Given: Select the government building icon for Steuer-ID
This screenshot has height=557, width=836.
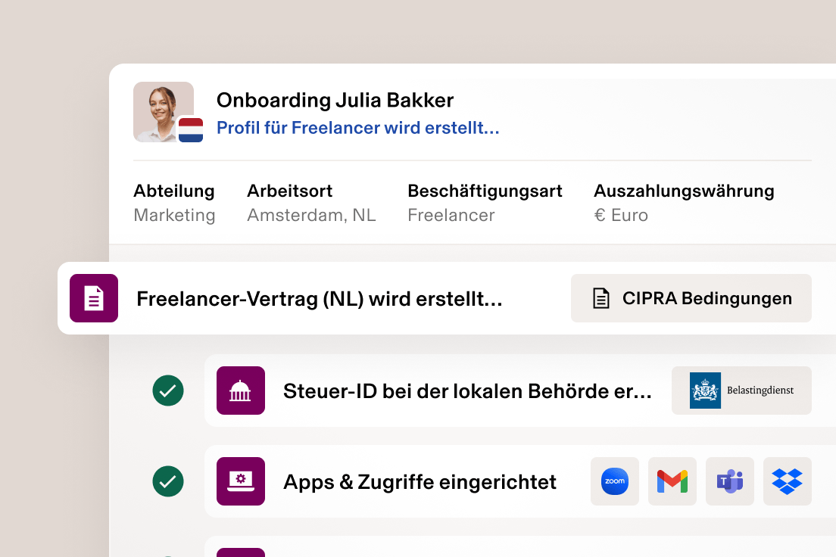Looking at the screenshot, I should 240,391.
